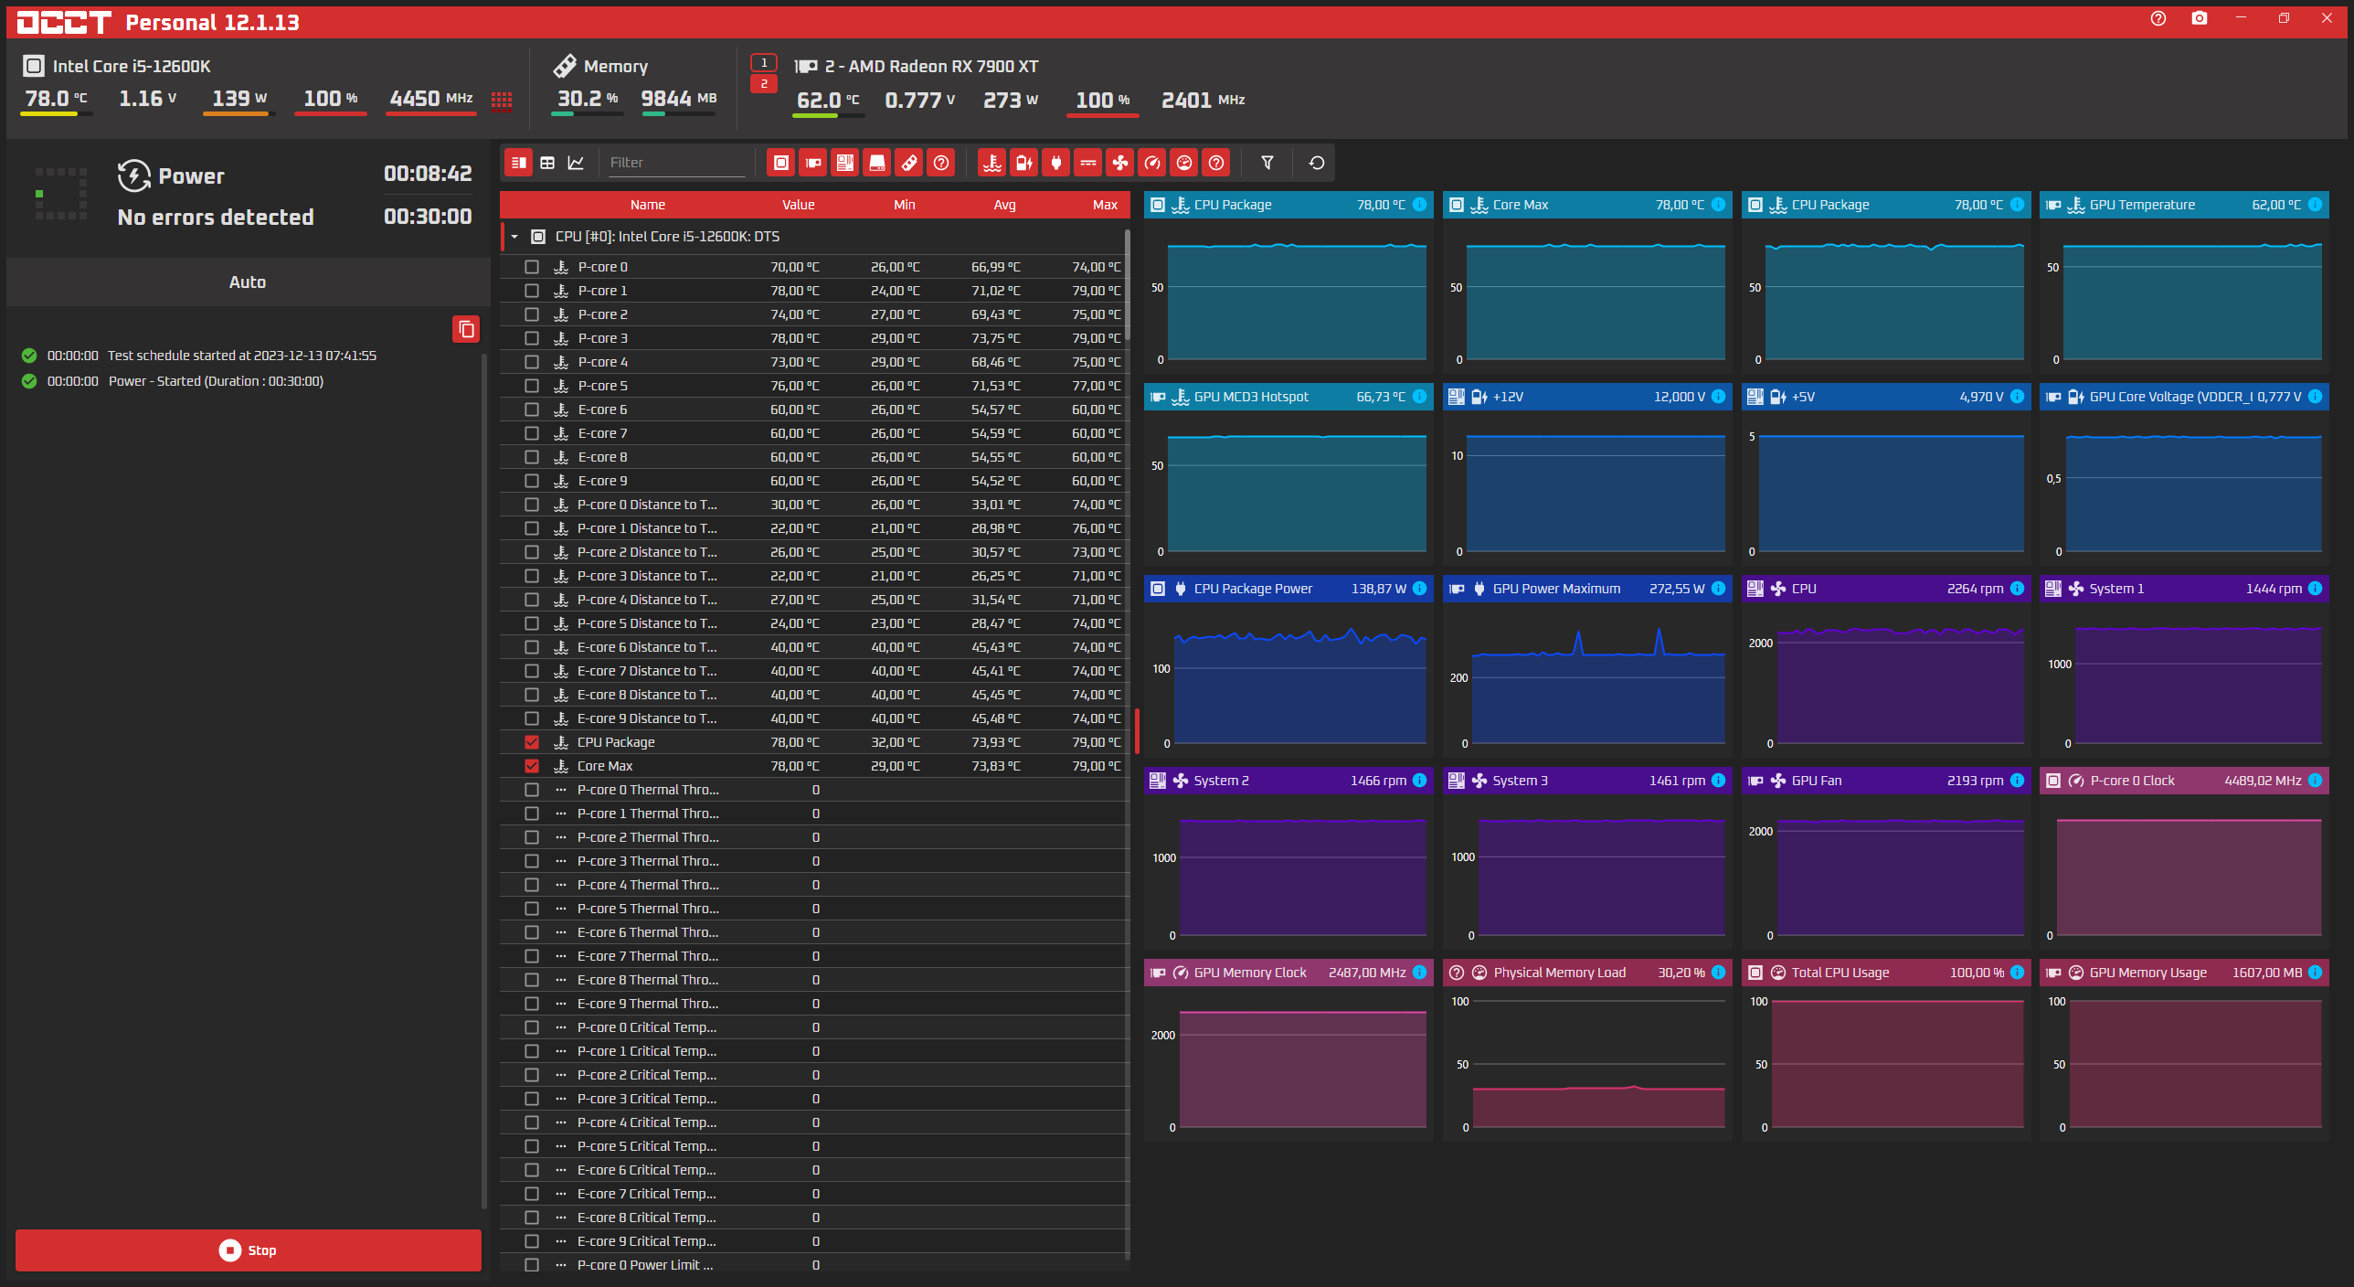
Task: Focus the Filter text field
Action: click(x=676, y=163)
